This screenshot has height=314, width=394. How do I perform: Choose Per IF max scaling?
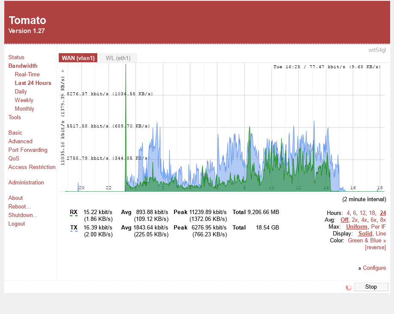point(378,227)
